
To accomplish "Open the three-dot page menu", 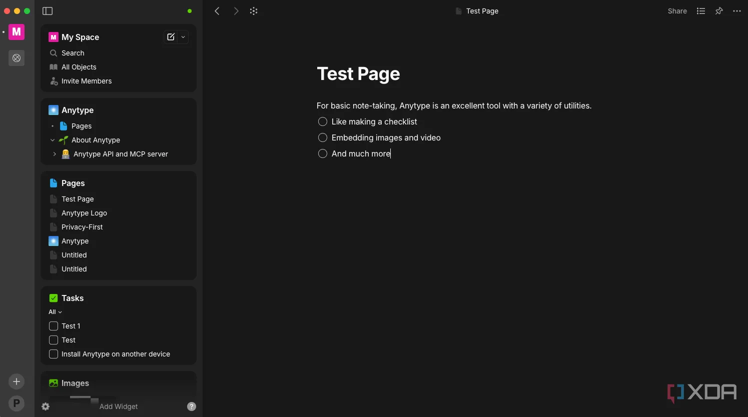I will click(x=737, y=11).
